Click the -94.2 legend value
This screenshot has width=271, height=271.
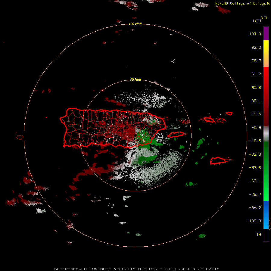(255, 208)
